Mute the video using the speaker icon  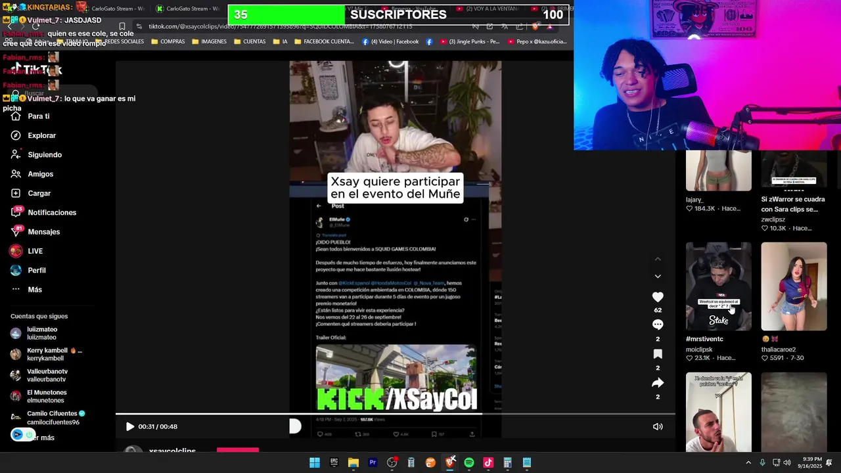click(658, 426)
